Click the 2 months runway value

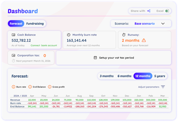click(130, 40)
